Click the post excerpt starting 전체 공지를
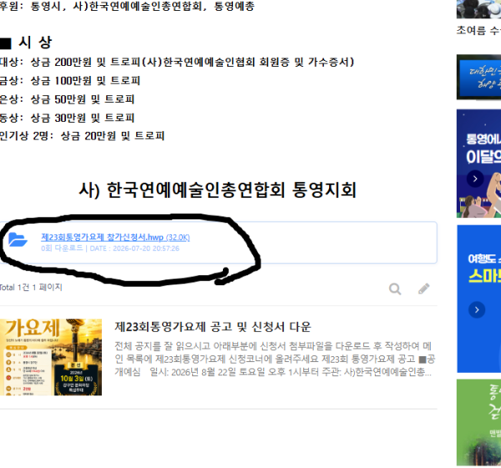This screenshot has height=468, width=501. (x=275, y=359)
